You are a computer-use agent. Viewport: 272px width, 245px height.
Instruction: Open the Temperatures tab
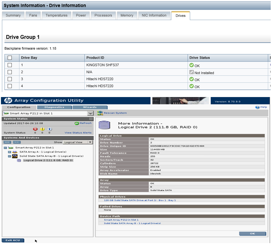57,15
